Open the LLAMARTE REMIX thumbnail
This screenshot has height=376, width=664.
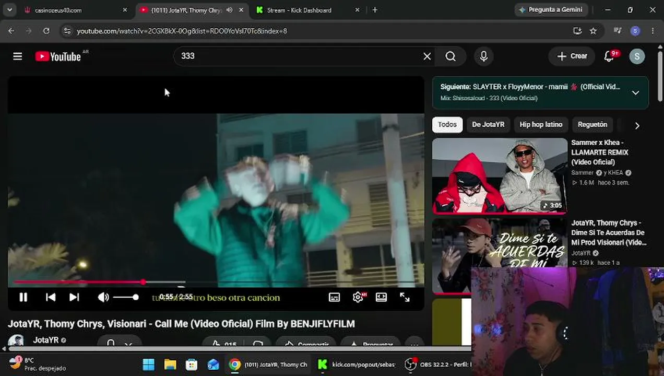(500, 175)
